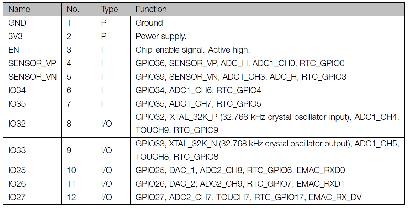Click the Name column header
This screenshot has width=408, height=209.
pyautogui.click(x=19, y=9)
